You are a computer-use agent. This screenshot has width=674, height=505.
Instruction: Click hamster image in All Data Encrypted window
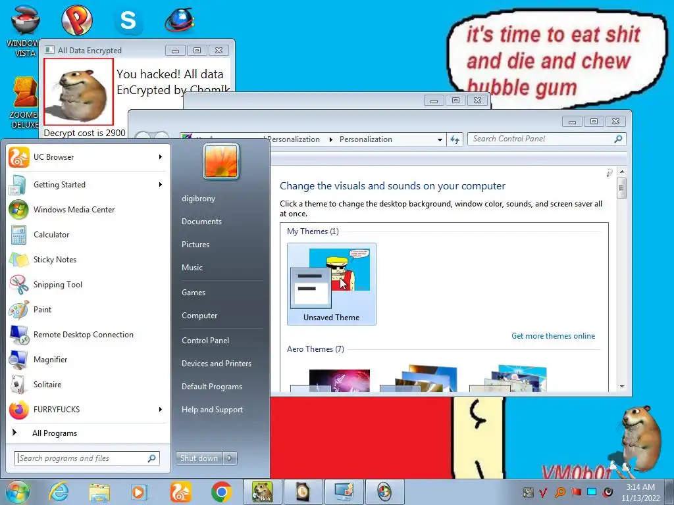click(79, 92)
